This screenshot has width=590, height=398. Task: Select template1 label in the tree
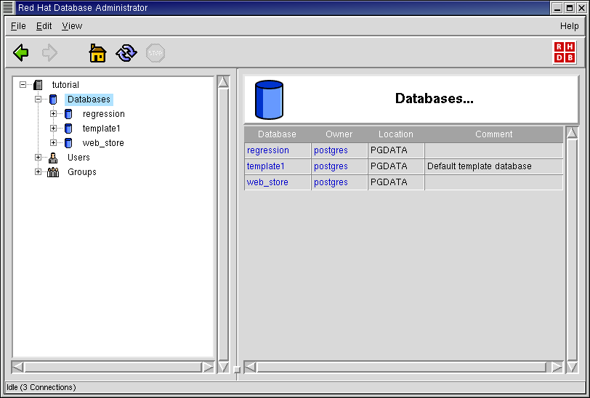tap(101, 129)
